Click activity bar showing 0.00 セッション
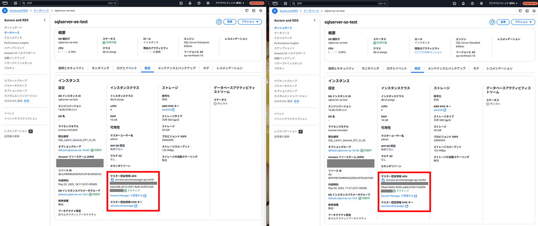538x226 pixels. (419, 52)
